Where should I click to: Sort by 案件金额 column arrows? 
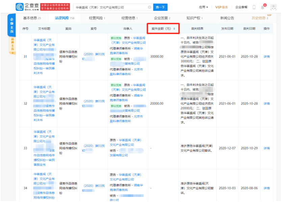click(x=174, y=29)
